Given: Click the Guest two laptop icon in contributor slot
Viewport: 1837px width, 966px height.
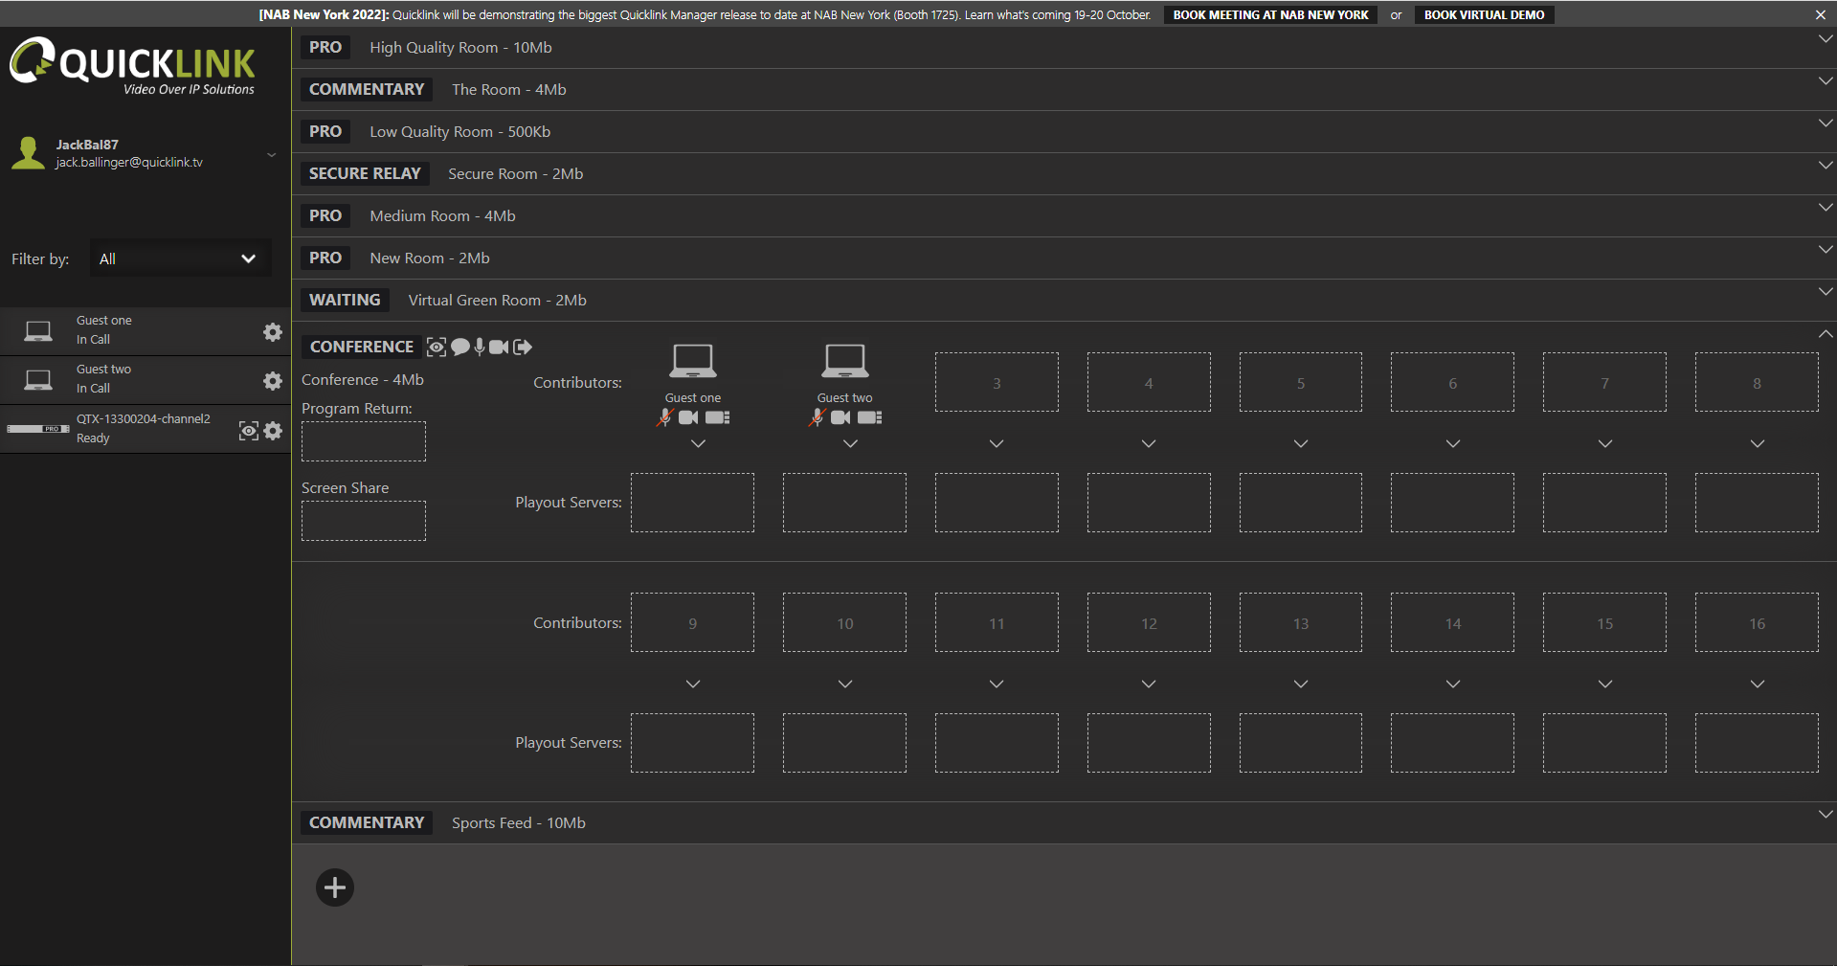Looking at the screenshot, I should point(845,361).
